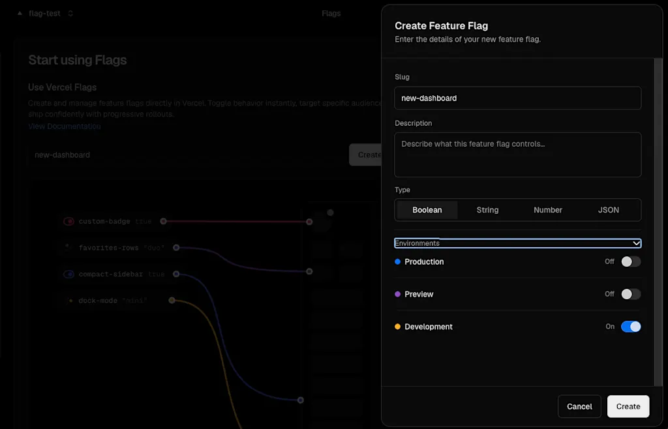The width and height of the screenshot is (668, 429).
Task: Click the white Create button in dialog
Action: tap(628, 406)
